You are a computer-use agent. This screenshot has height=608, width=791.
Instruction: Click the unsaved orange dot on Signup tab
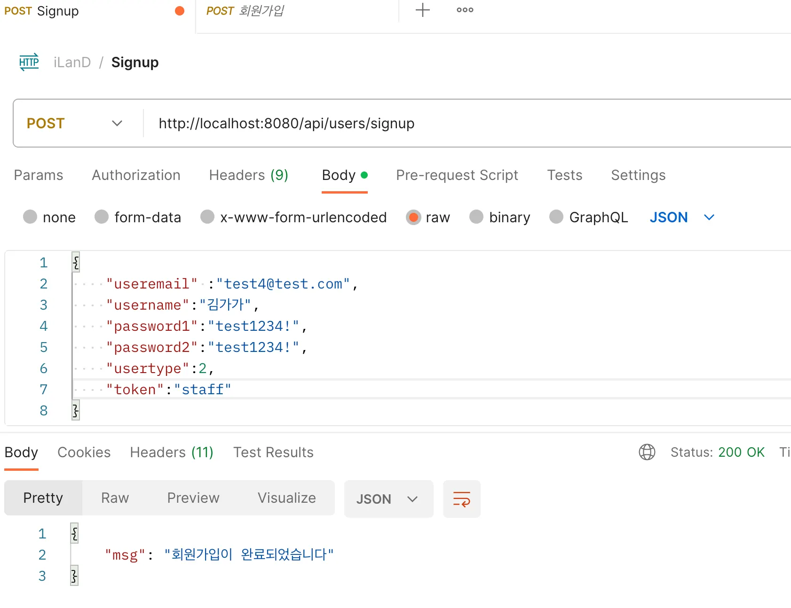[180, 11]
